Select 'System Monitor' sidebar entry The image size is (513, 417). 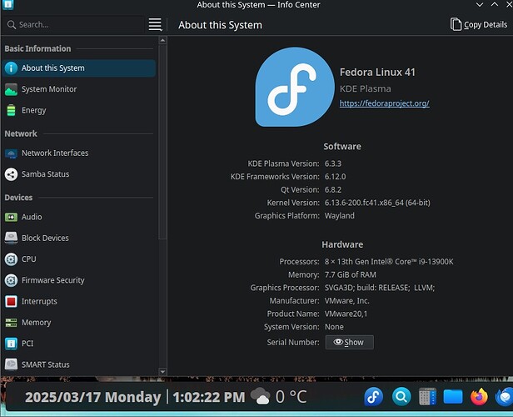[78, 89]
